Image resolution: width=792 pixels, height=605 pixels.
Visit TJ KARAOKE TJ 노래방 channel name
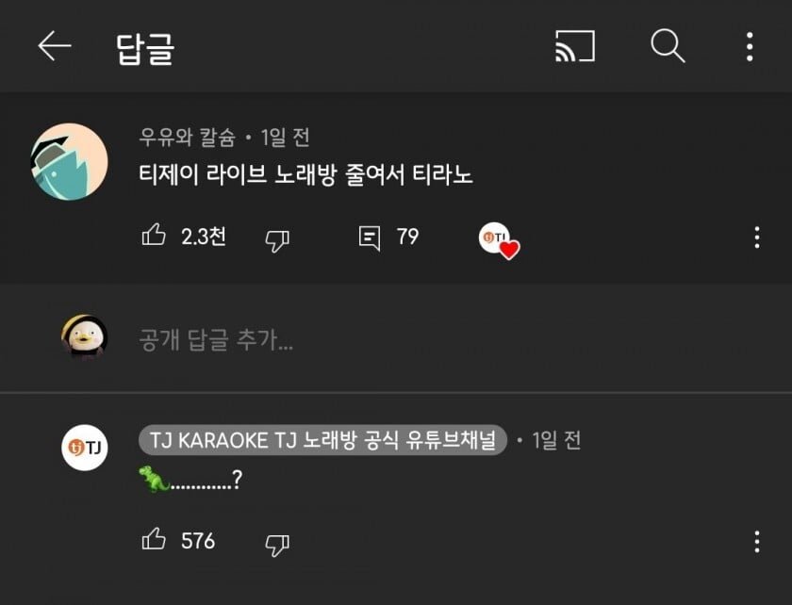322,440
